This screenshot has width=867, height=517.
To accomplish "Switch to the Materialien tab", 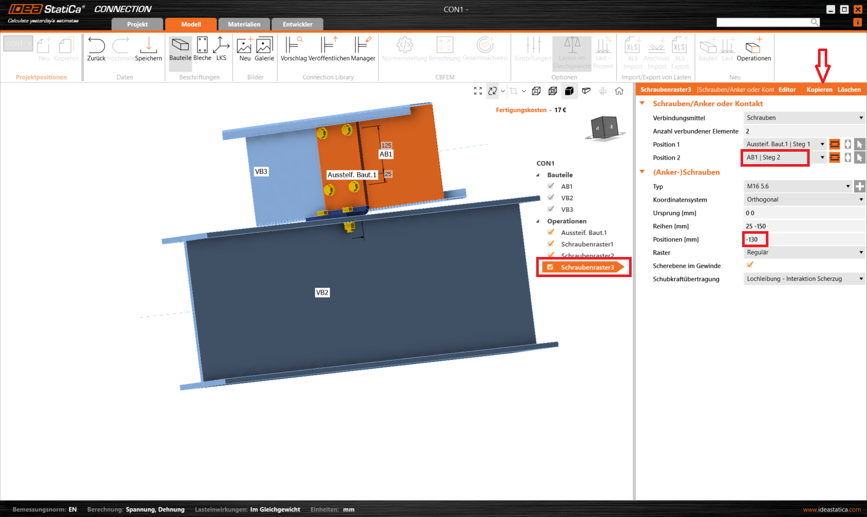I will pos(244,24).
